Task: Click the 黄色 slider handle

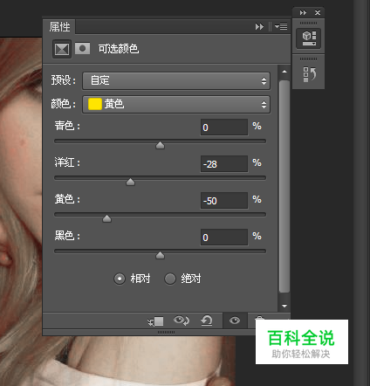Action: point(107,218)
